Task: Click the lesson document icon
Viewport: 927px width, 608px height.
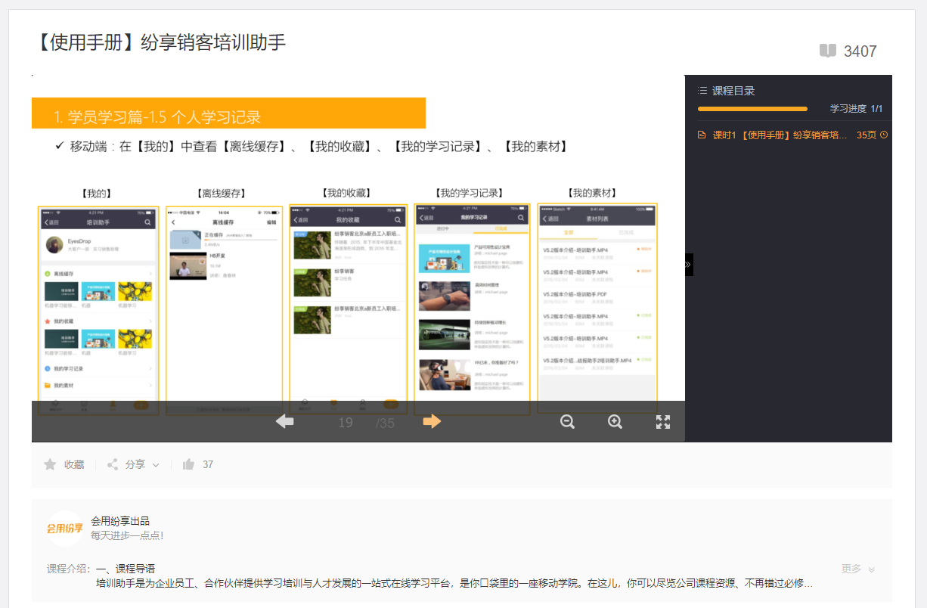Action: tap(702, 135)
